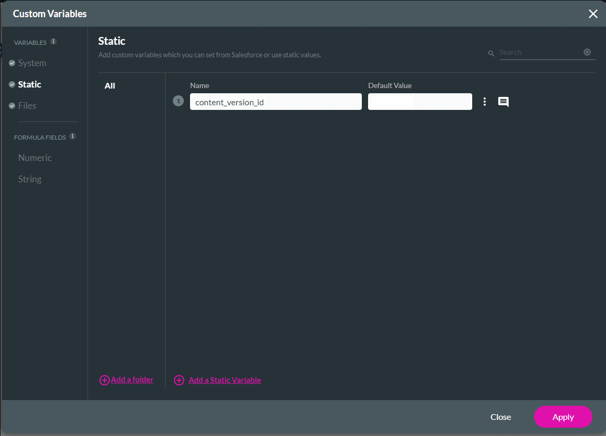Clear the search field with the X icon
The height and width of the screenshot is (436, 606).
[587, 52]
